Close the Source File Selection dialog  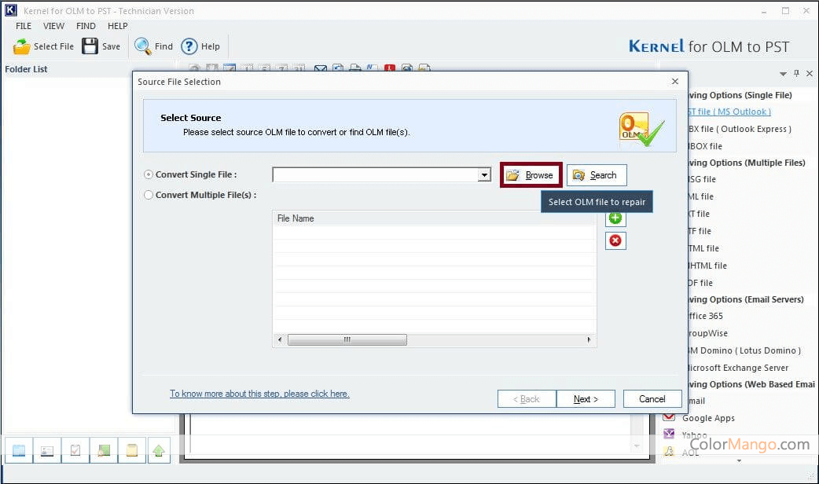click(x=675, y=82)
